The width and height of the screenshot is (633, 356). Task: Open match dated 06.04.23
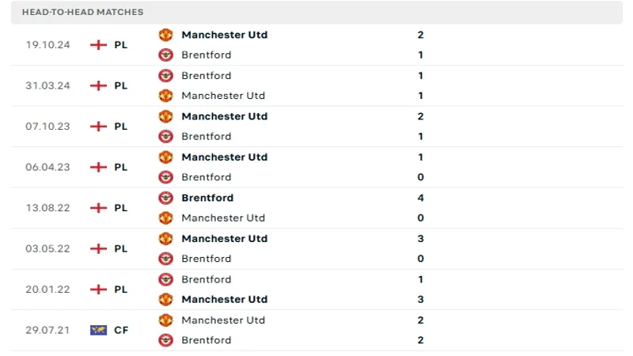(x=47, y=167)
